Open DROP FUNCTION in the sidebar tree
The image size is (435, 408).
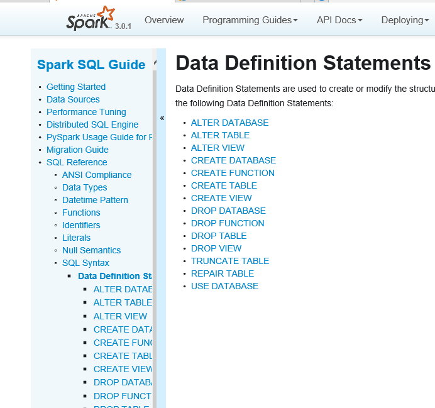pos(123,396)
